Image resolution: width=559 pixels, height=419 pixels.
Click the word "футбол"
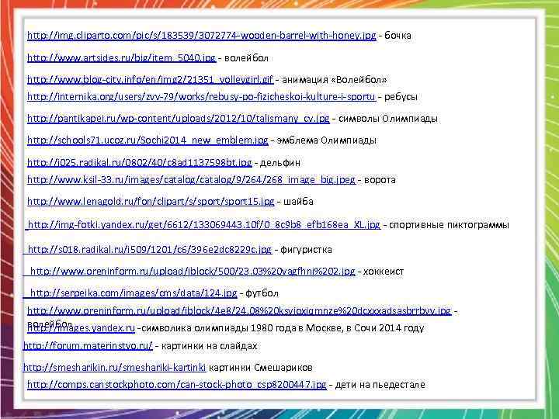coord(262,293)
